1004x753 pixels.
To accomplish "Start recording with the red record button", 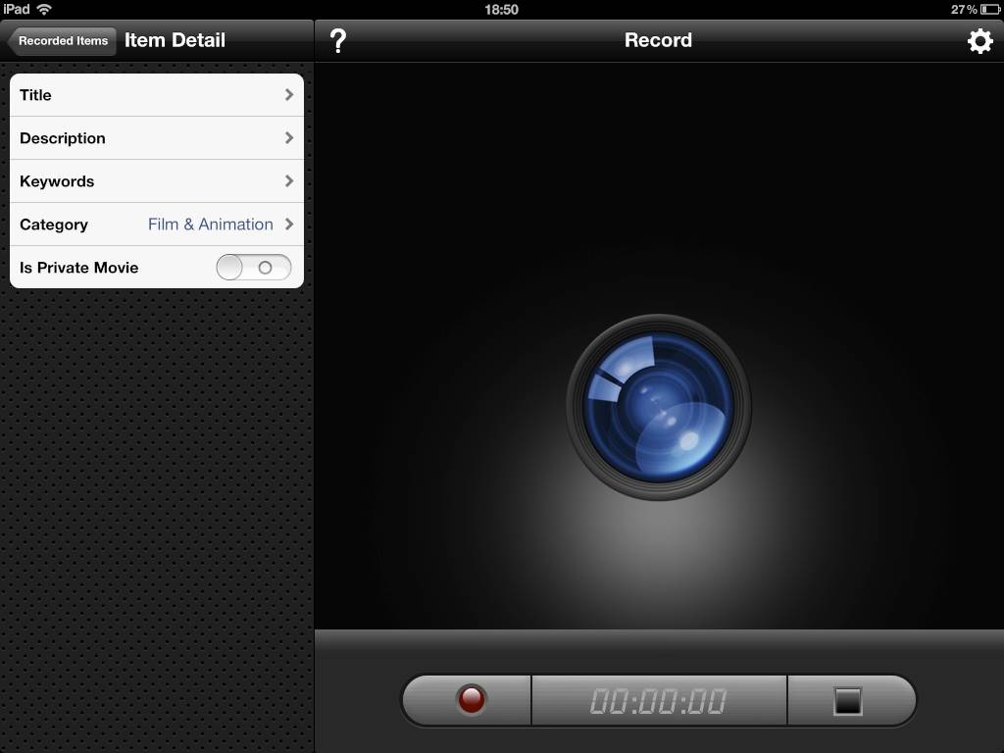I will tap(472, 700).
